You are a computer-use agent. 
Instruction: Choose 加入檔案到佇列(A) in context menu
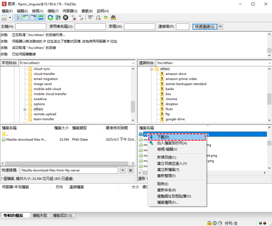tap(177, 143)
